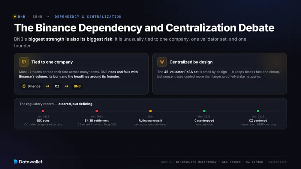The height and width of the screenshot is (169, 301).
Task: Click the 'Oct 2025' date label
Action: click(x=258, y=117)
